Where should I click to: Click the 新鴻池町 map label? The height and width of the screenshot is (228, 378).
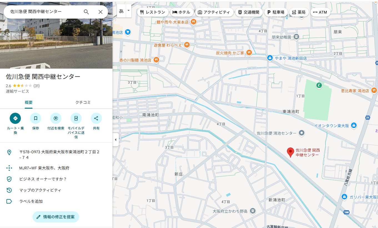pos(277,200)
